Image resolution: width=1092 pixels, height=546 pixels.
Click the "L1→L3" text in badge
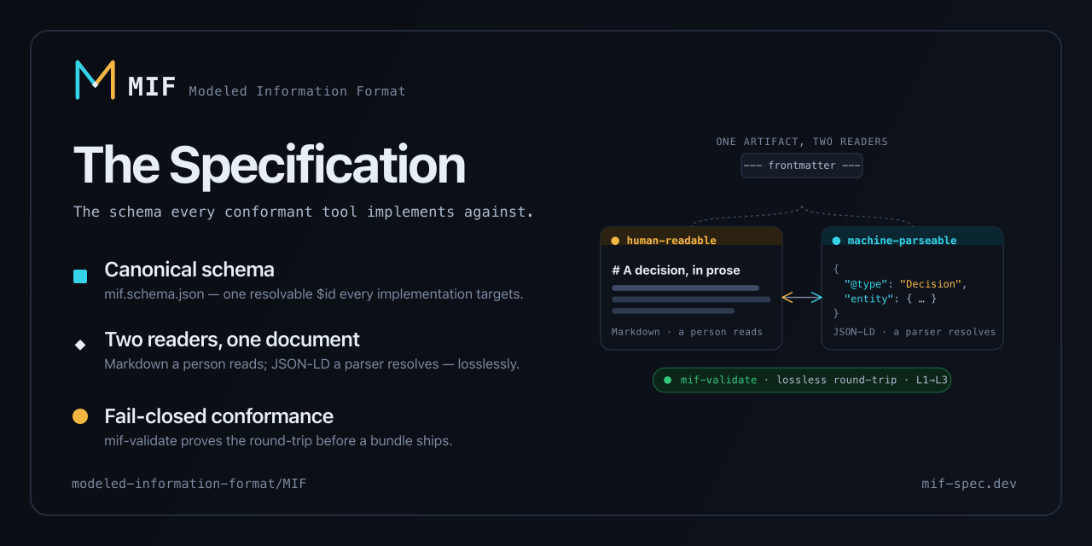coord(932,380)
